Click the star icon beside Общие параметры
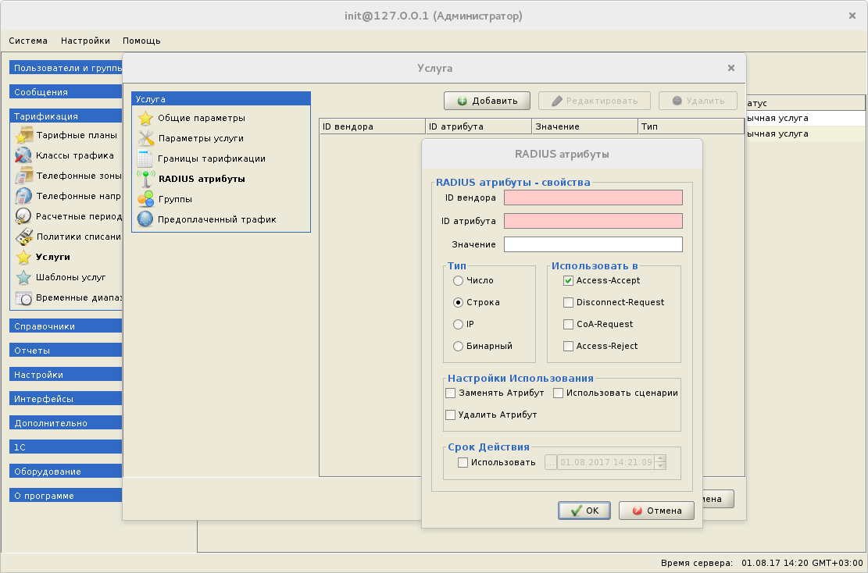Image resolution: width=868 pixels, height=573 pixels. [145, 119]
